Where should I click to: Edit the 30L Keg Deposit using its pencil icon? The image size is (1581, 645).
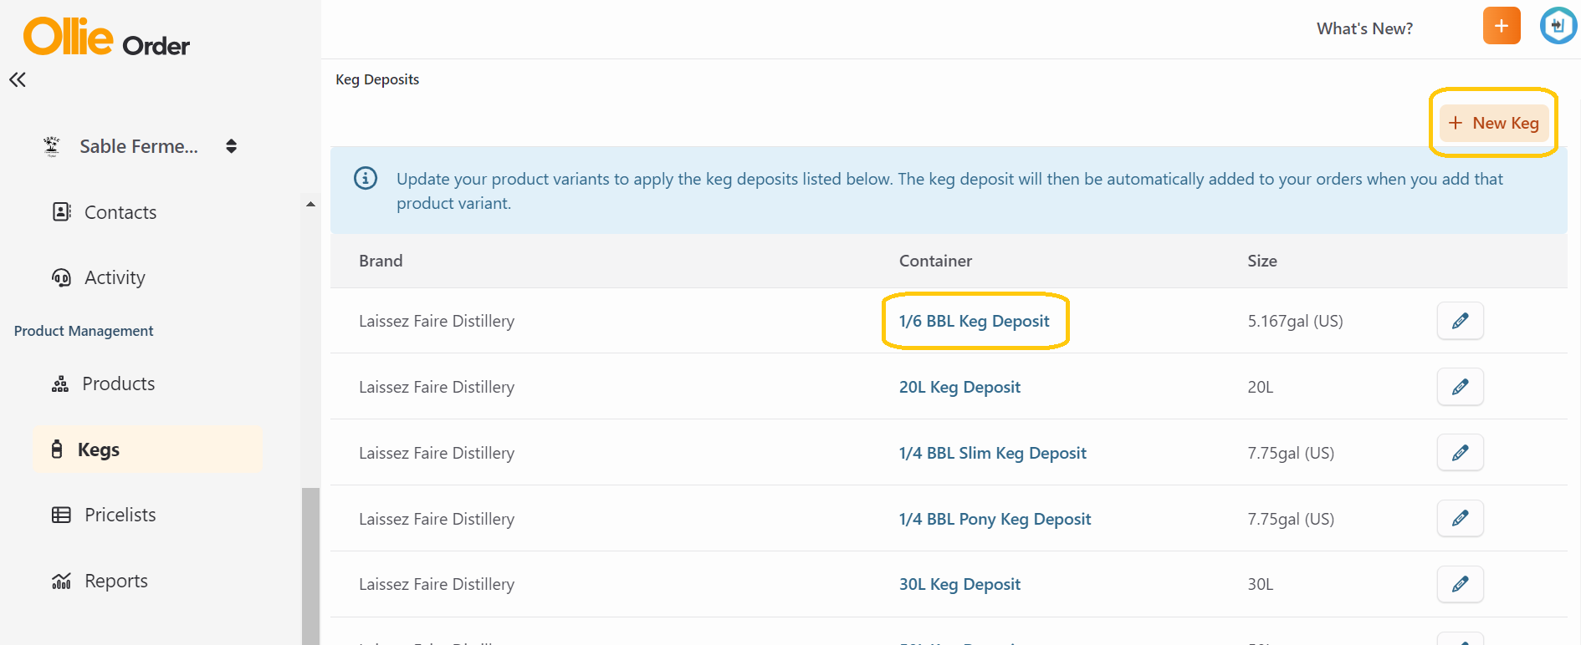[x=1460, y=584]
